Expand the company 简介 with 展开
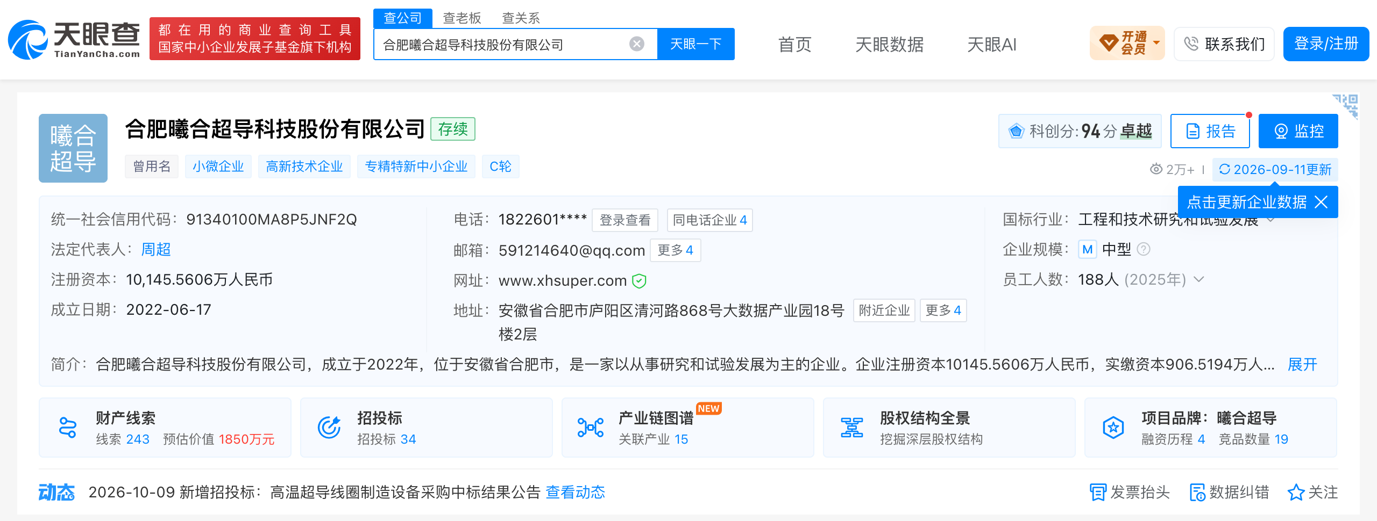This screenshot has width=1377, height=521. click(x=1302, y=365)
